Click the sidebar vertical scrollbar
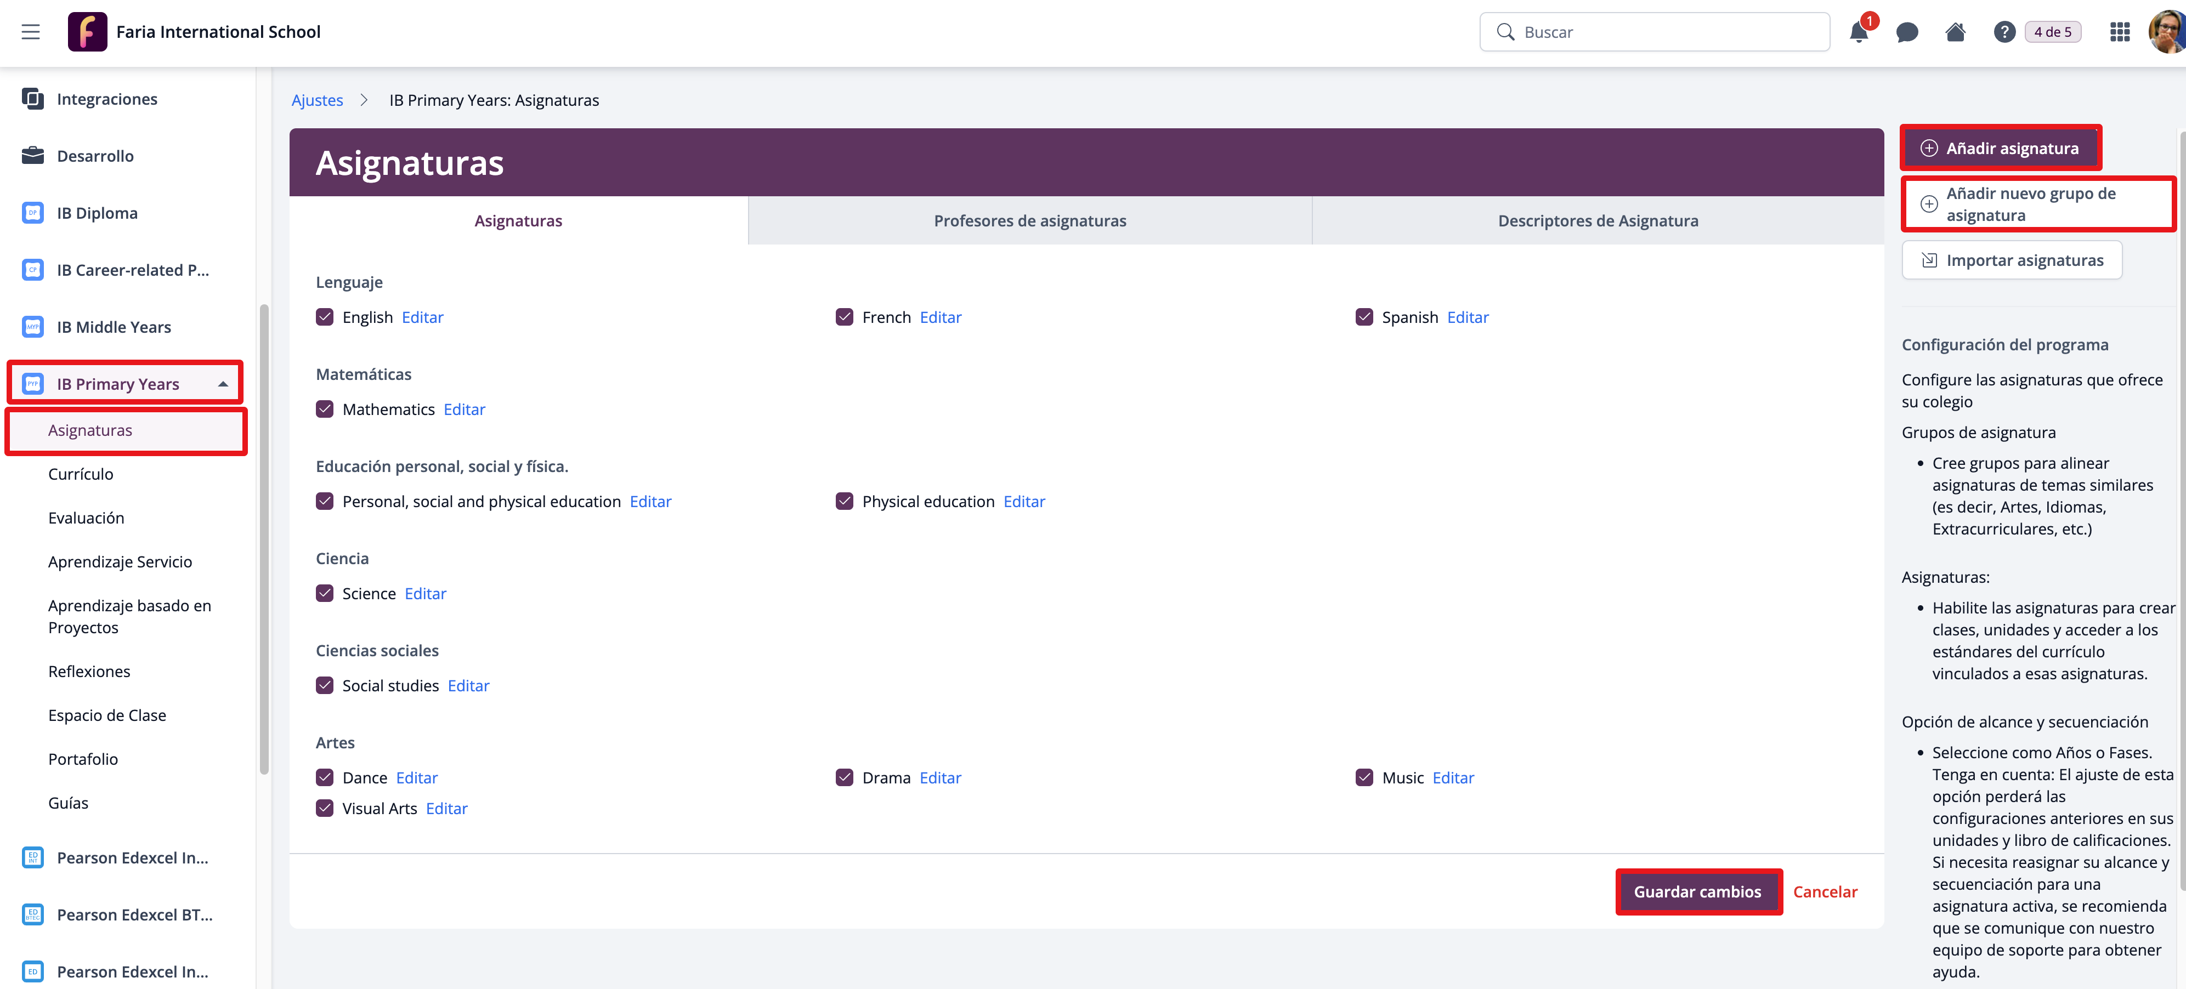Screen dimensions: 2186x989 pos(264,538)
